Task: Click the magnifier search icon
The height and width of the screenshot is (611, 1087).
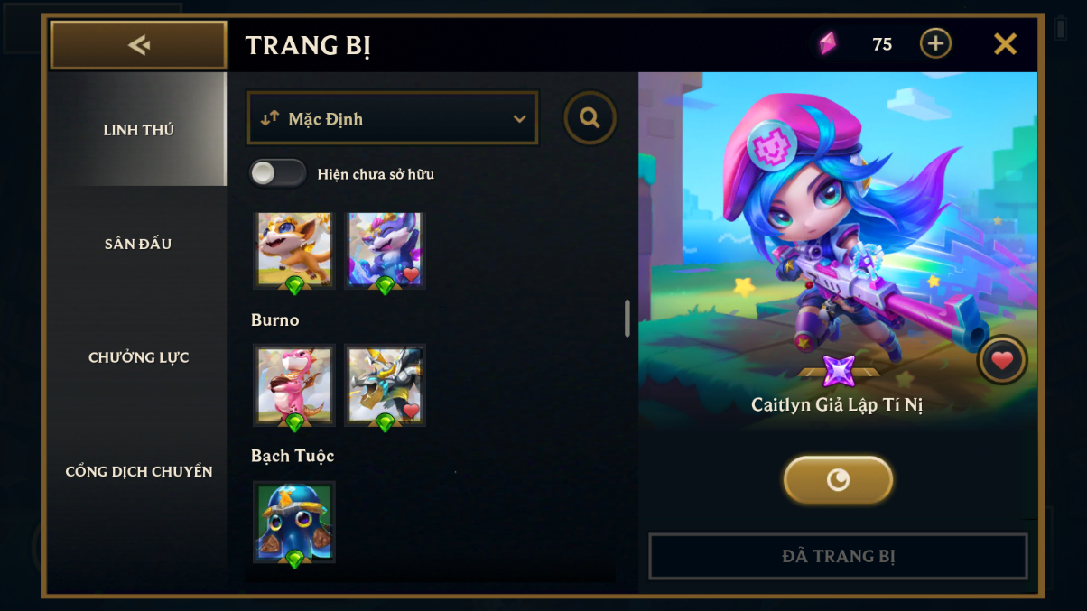Action: coord(590,118)
